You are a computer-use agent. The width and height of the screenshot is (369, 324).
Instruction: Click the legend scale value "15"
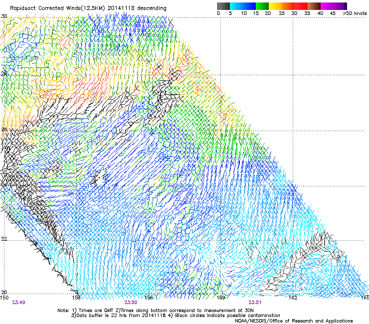(256, 13)
